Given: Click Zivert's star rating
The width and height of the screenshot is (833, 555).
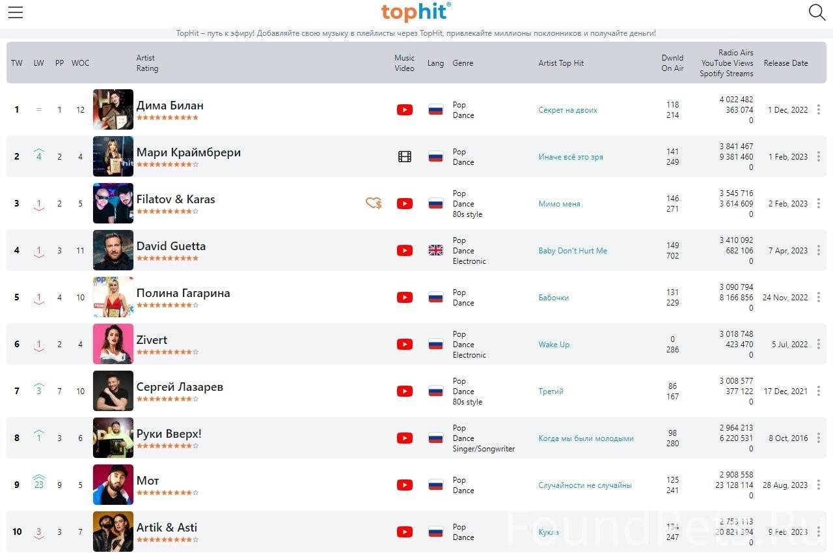Looking at the screenshot, I should tap(167, 352).
